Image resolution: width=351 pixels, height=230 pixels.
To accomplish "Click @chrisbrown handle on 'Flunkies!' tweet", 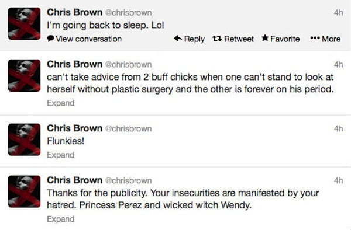I will [x=129, y=128].
